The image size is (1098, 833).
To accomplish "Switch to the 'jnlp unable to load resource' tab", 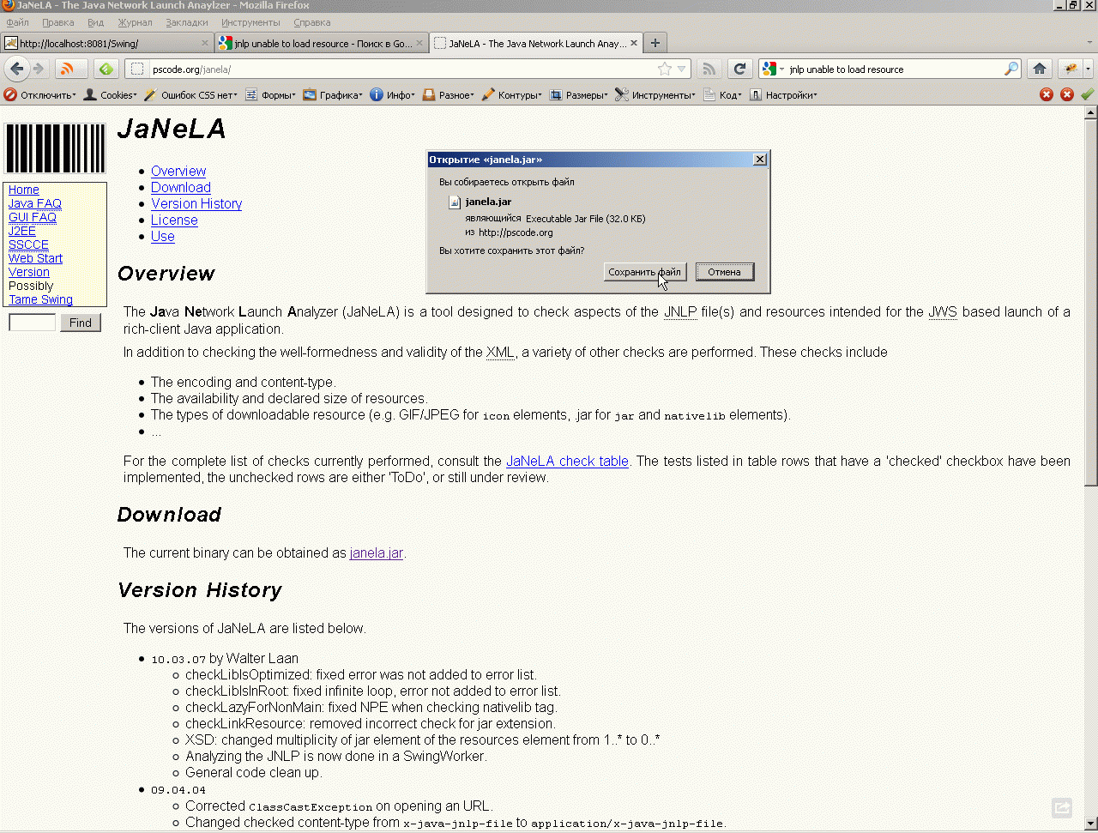I will 322,43.
